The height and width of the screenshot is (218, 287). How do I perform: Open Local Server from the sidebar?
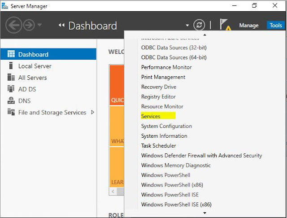[35, 66]
